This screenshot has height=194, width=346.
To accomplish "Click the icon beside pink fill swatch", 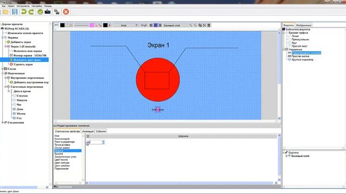I will coord(96,25).
